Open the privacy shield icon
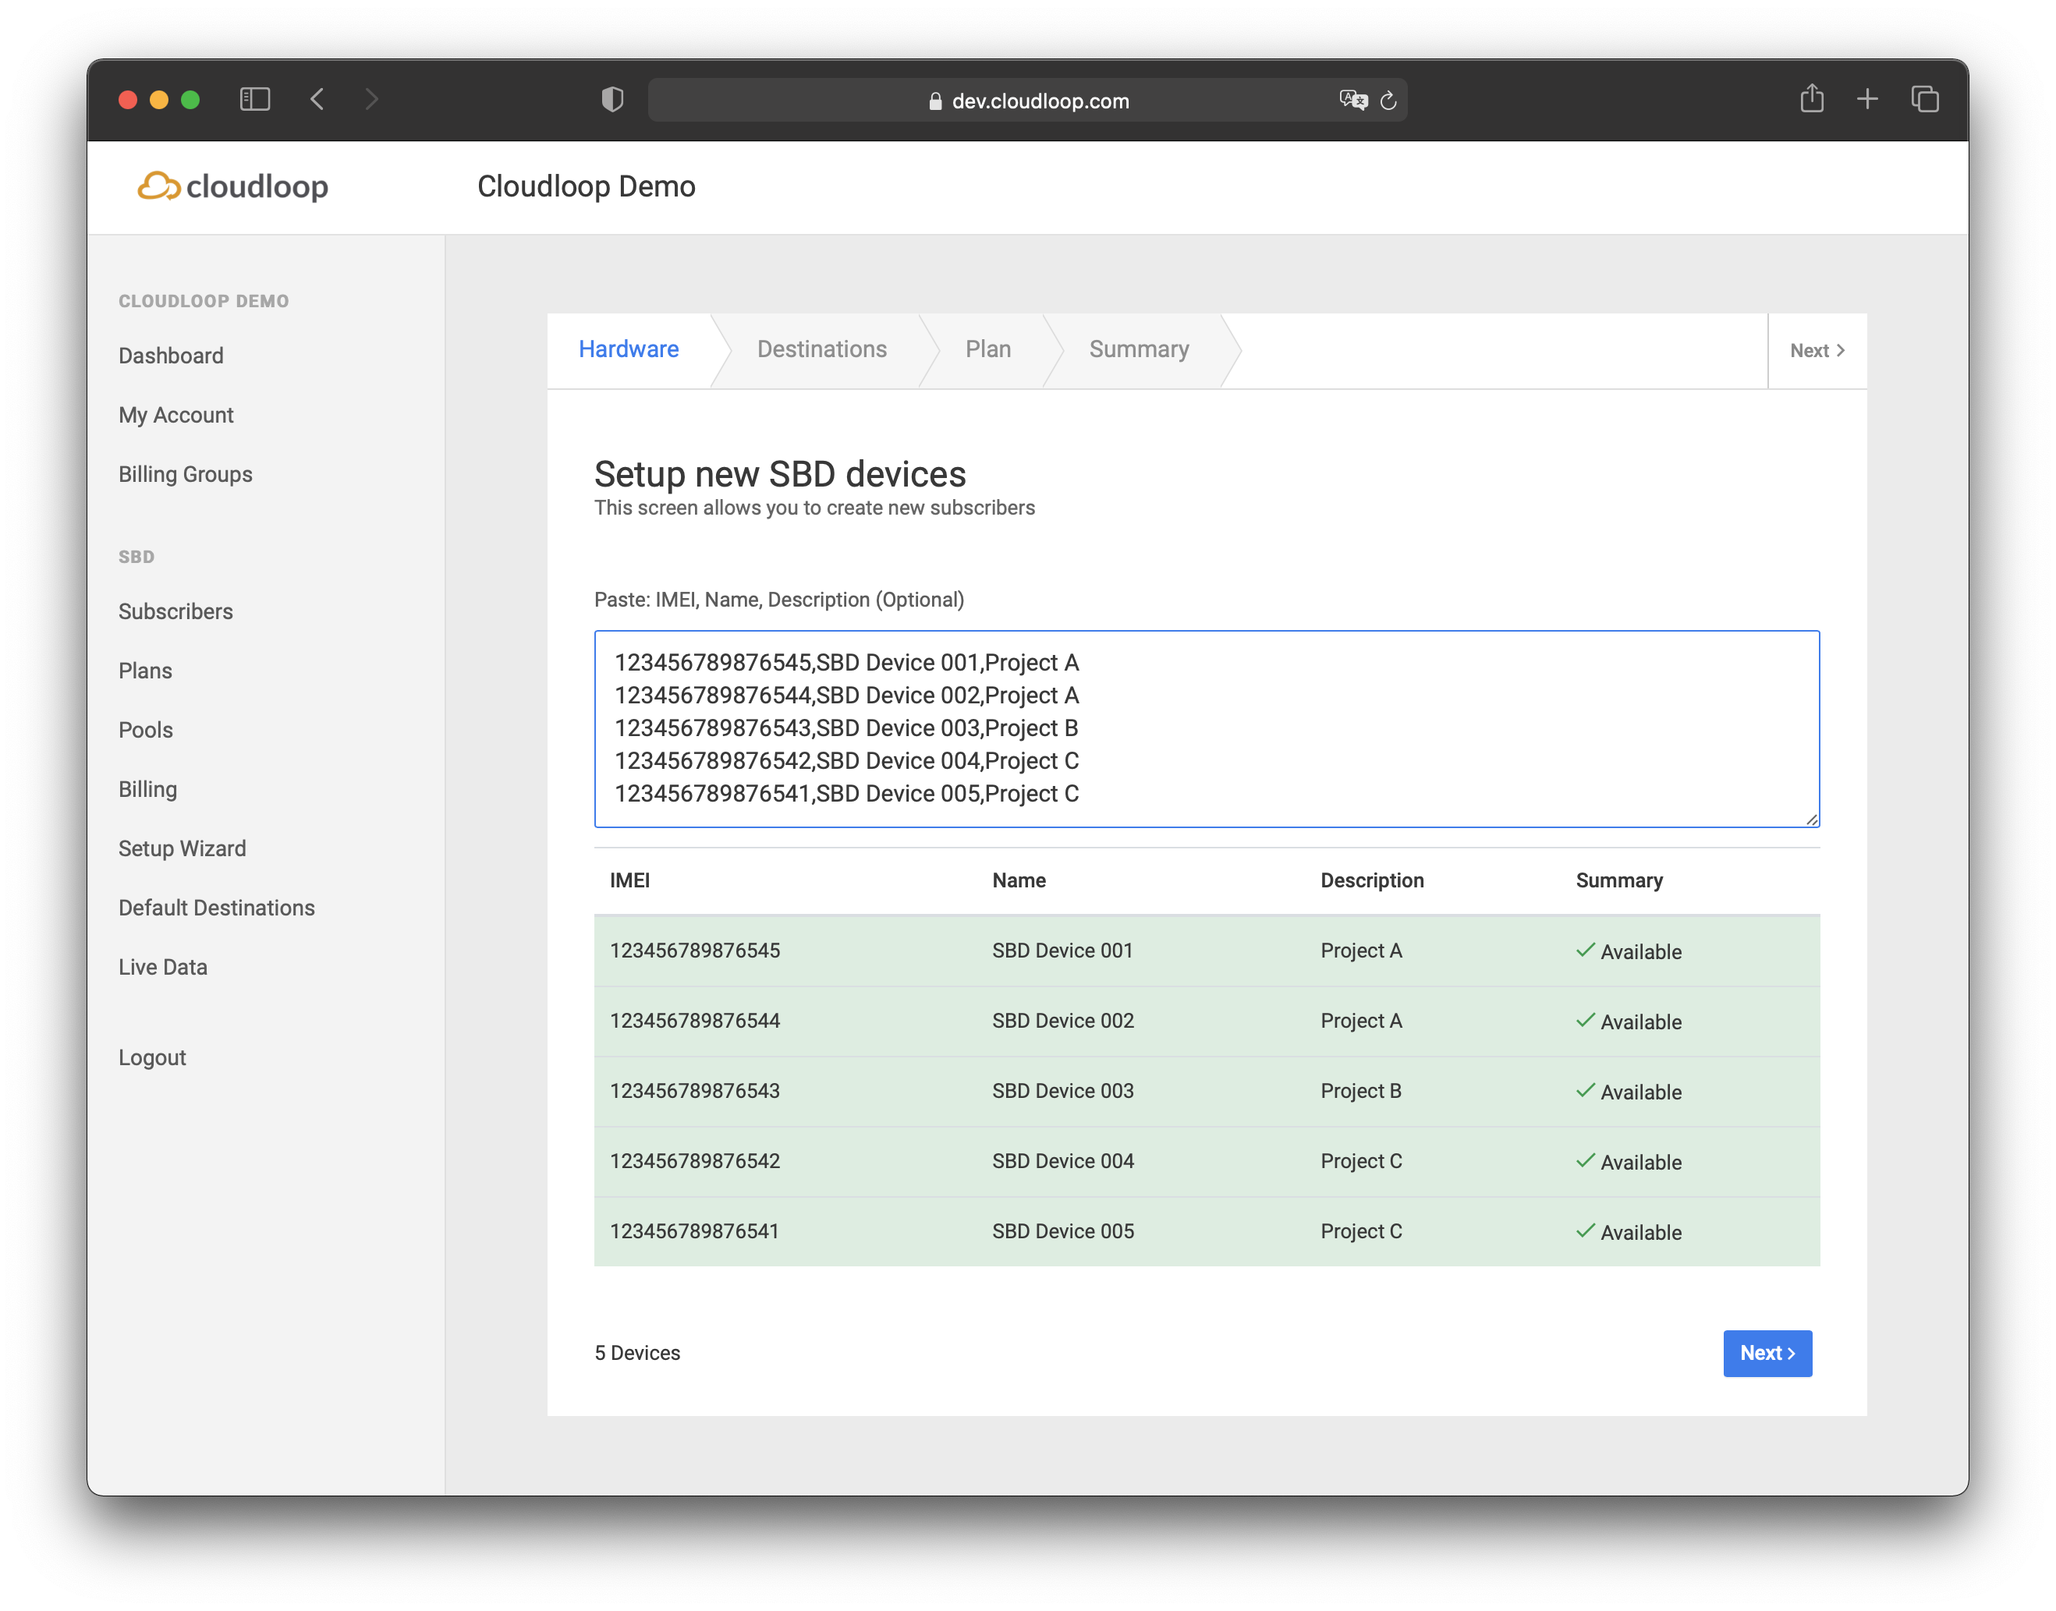 click(x=612, y=99)
